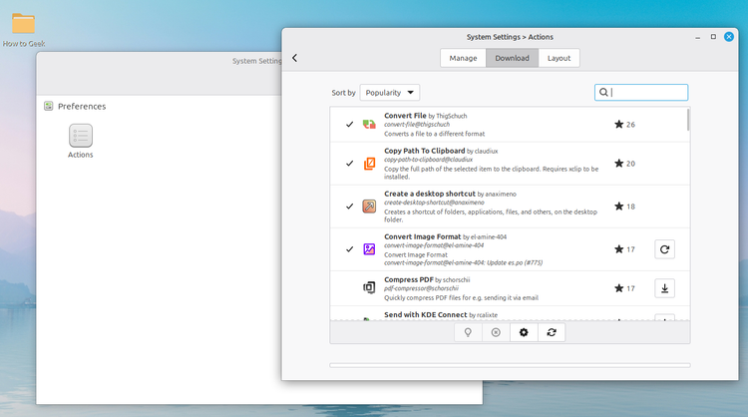Select the Send with KDE Connect entry
The width and height of the screenshot is (748, 417).
tap(510, 314)
